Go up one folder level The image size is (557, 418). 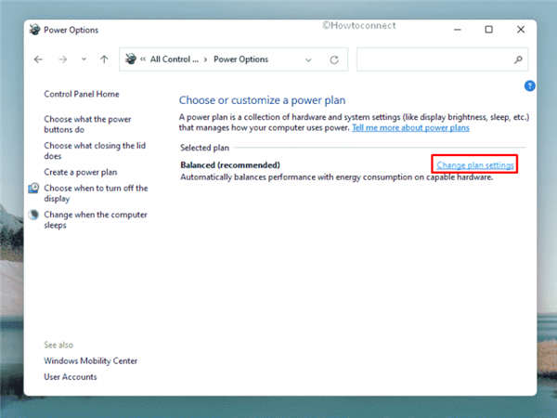104,59
